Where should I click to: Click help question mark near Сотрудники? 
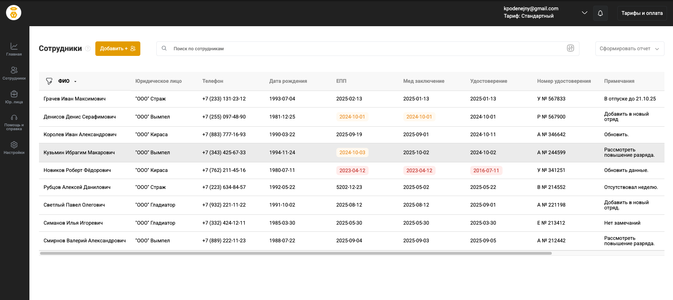[x=88, y=48]
